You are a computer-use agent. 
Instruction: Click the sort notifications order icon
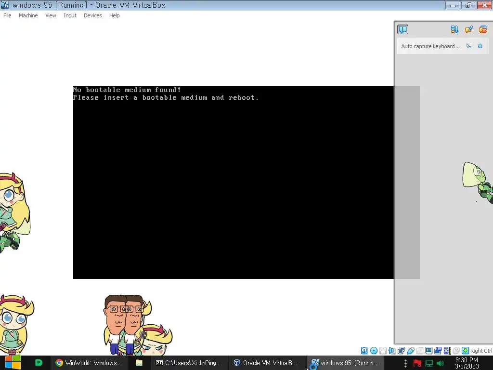pyautogui.click(x=454, y=29)
